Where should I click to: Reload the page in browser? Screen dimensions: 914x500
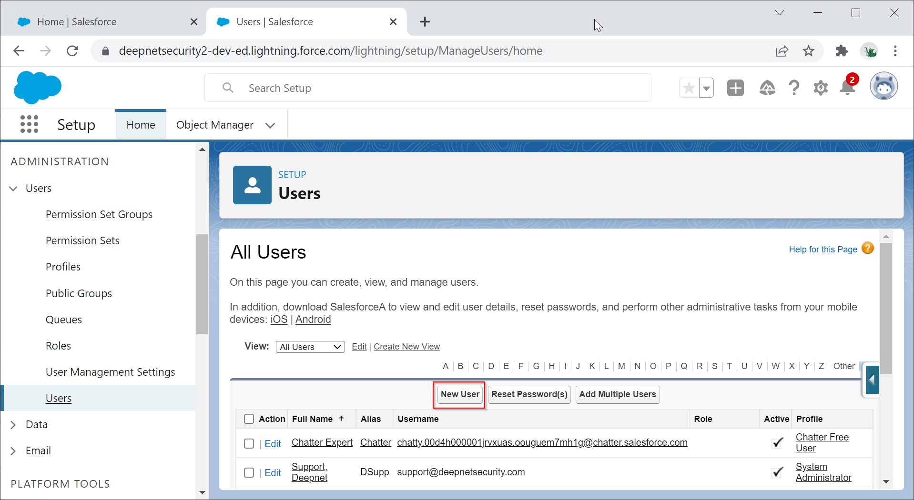(72, 51)
